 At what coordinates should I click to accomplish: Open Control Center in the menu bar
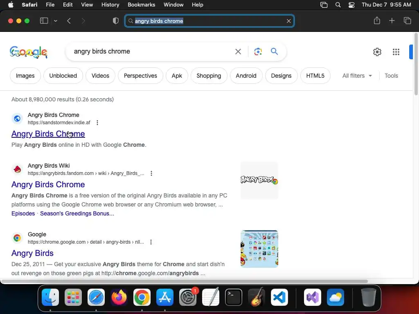(x=351, y=5)
